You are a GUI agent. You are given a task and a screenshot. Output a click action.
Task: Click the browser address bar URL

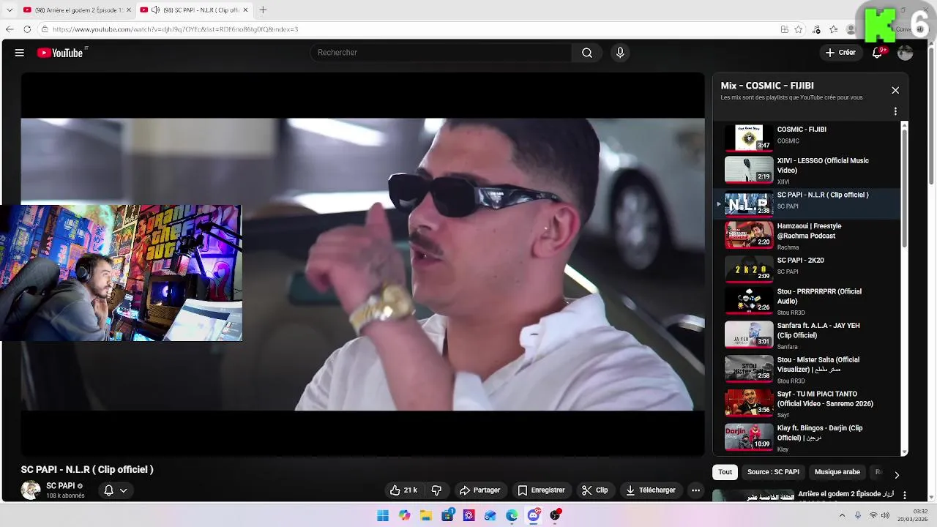[175, 29]
